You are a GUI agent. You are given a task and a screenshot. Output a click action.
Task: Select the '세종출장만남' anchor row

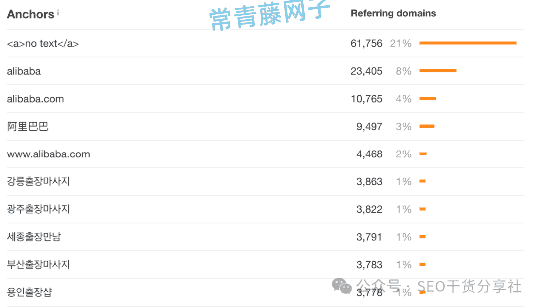point(34,237)
